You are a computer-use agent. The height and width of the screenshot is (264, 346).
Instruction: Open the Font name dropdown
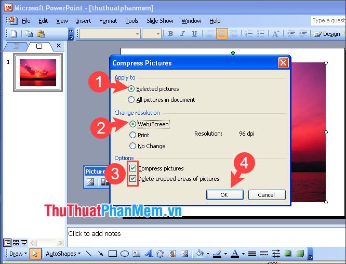137,34
